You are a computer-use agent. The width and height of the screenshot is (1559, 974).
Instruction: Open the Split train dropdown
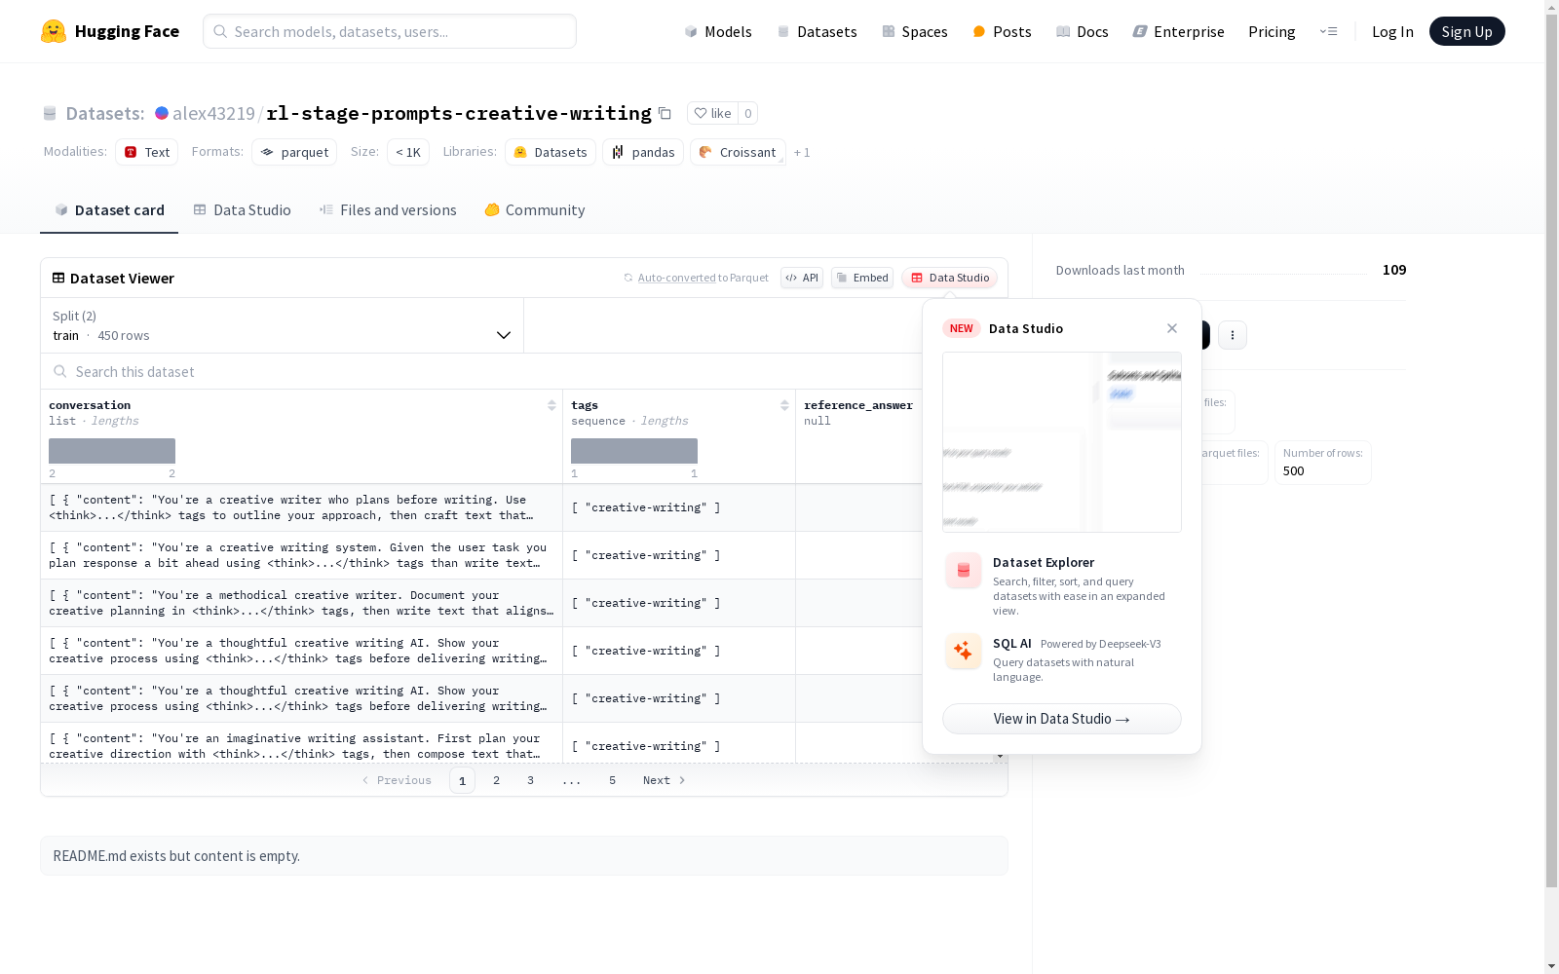point(283,325)
